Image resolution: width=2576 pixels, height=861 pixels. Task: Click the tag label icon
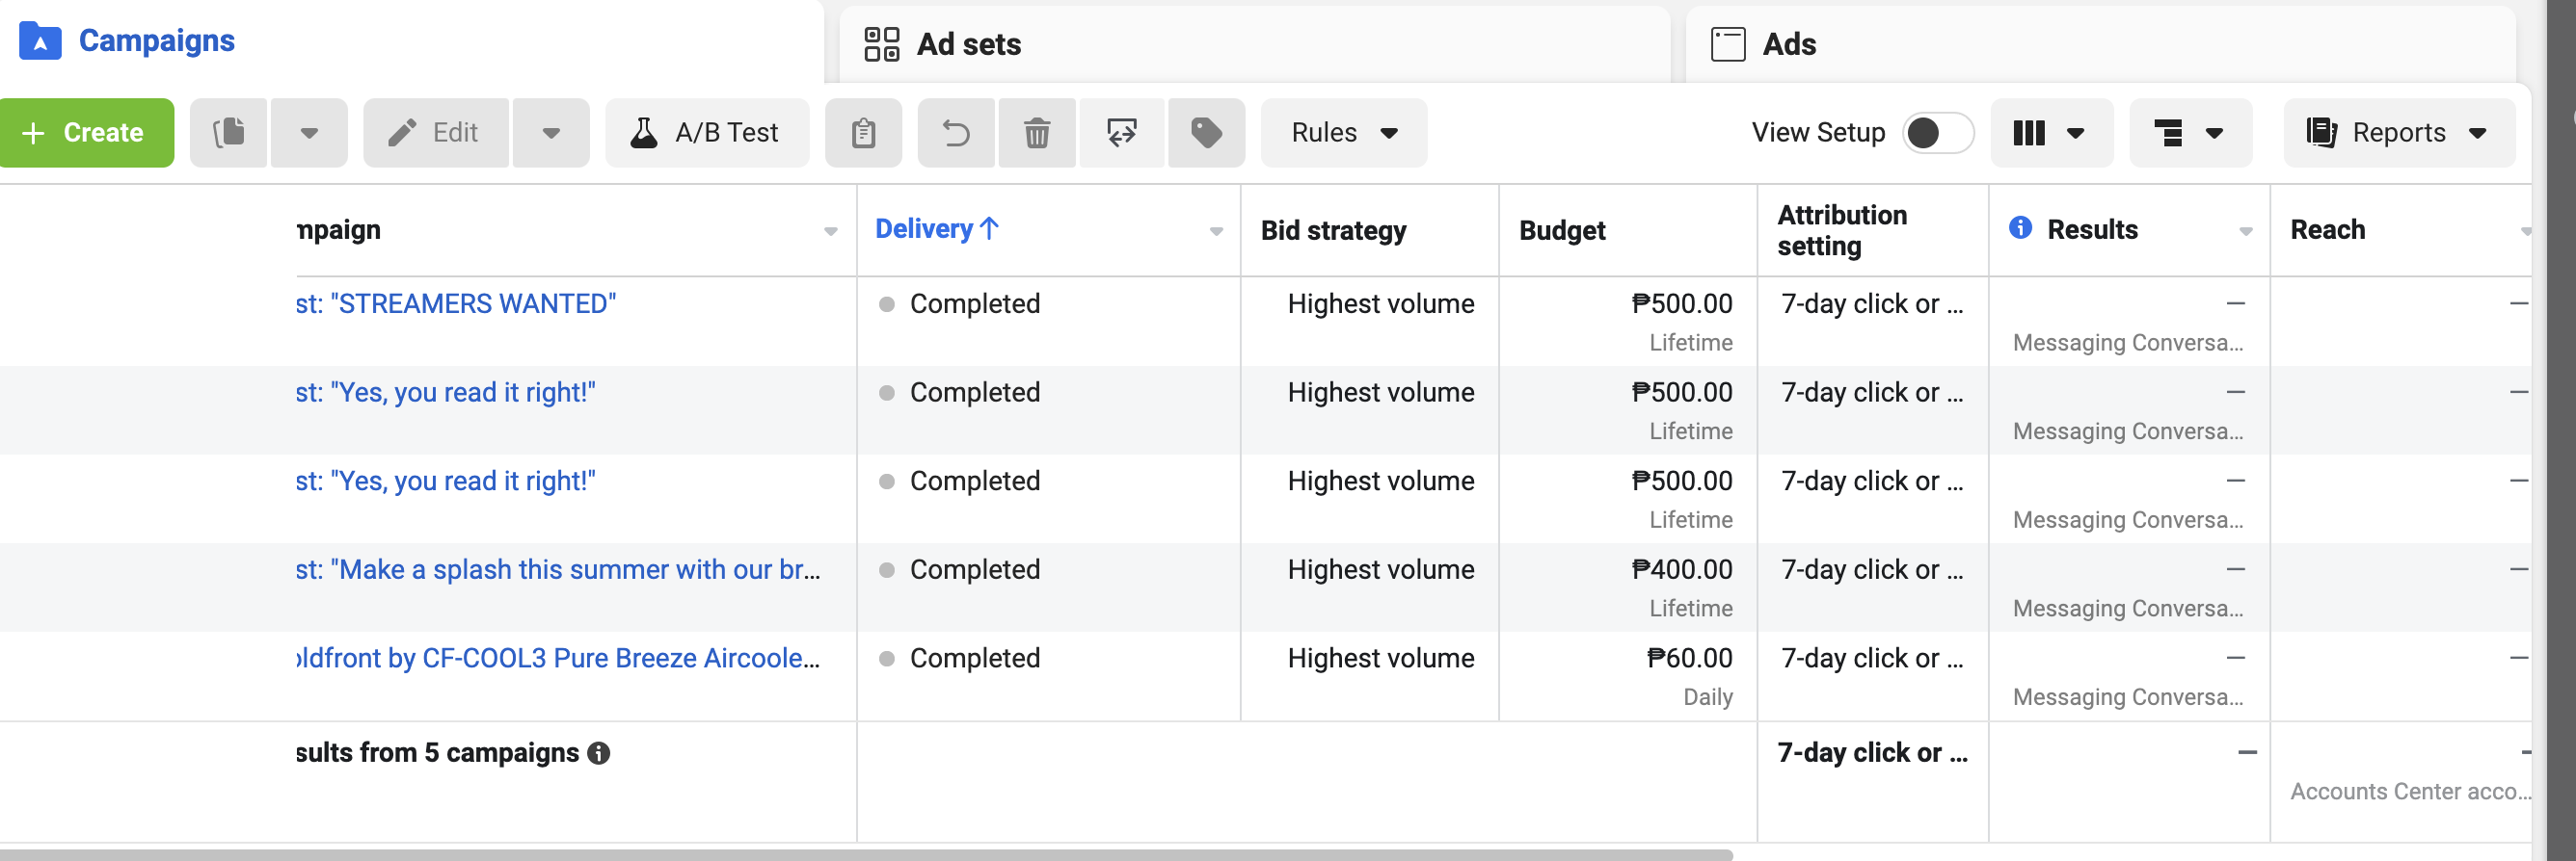[x=1206, y=133]
